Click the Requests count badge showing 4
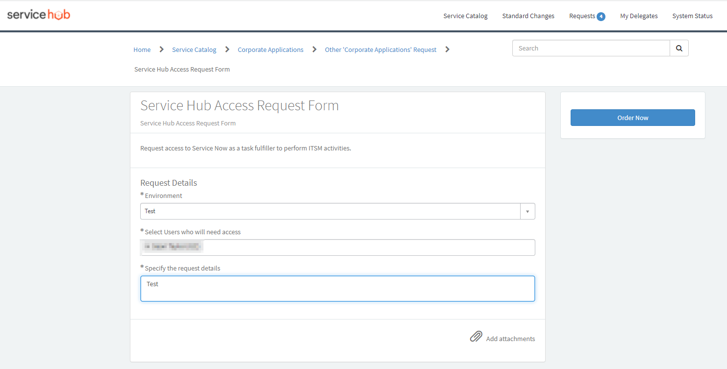 coord(601,16)
